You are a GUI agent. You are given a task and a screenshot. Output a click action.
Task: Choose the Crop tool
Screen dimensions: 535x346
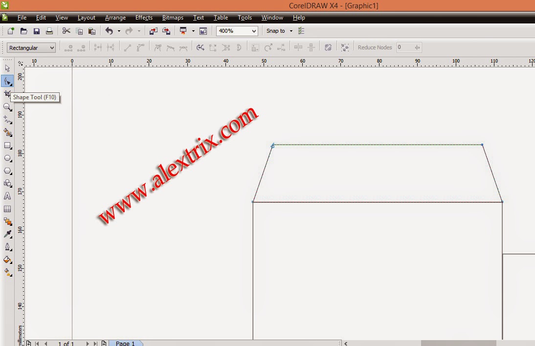click(x=7, y=94)
